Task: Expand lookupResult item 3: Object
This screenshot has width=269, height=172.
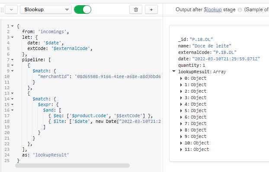Action: [x=181, y=98]
